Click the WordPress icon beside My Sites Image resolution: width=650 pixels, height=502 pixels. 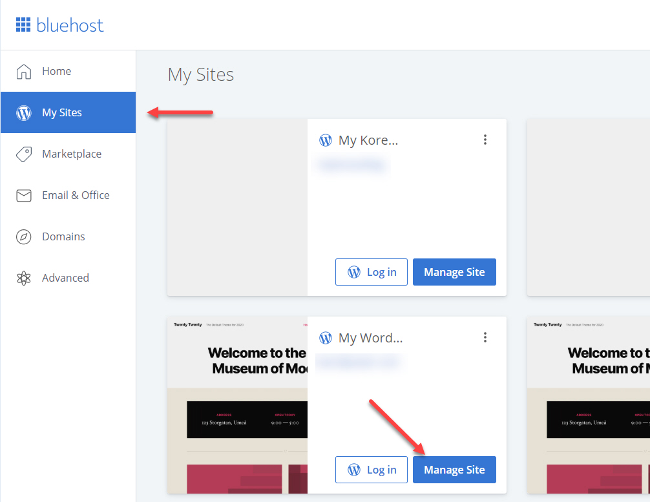pyautogui.click(x=24, y=112)
